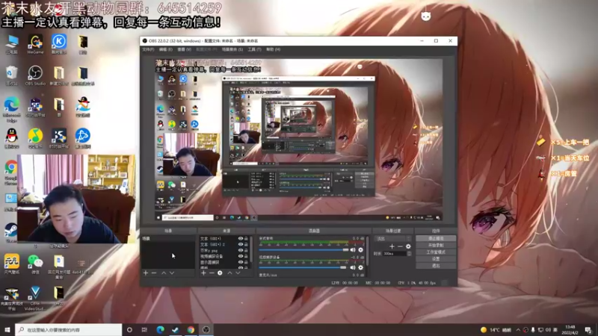The height and width of the screenshot is (336, 598).
Task: Click the 退出 exit button in OBS
Action: (x=436, y=266)
